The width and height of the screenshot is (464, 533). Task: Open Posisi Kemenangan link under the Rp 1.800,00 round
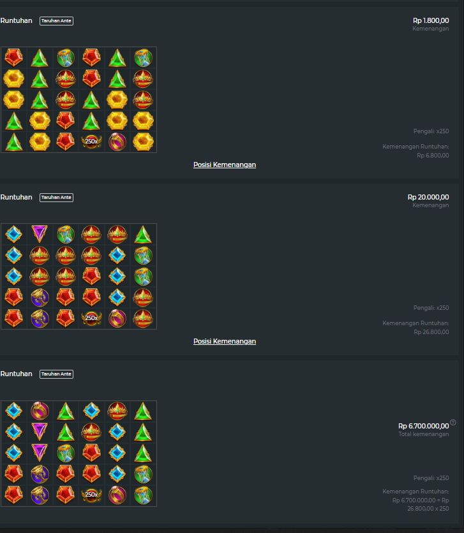click(x=225, y=165)
